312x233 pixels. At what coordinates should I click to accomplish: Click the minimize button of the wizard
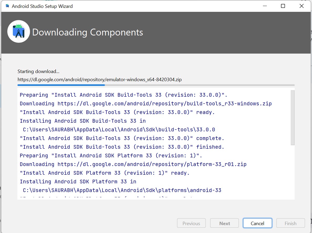point(265,6)
